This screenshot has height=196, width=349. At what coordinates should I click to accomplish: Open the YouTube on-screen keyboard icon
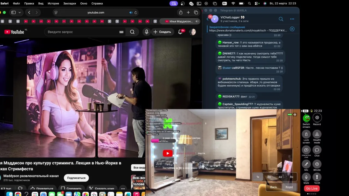(121, 32)
